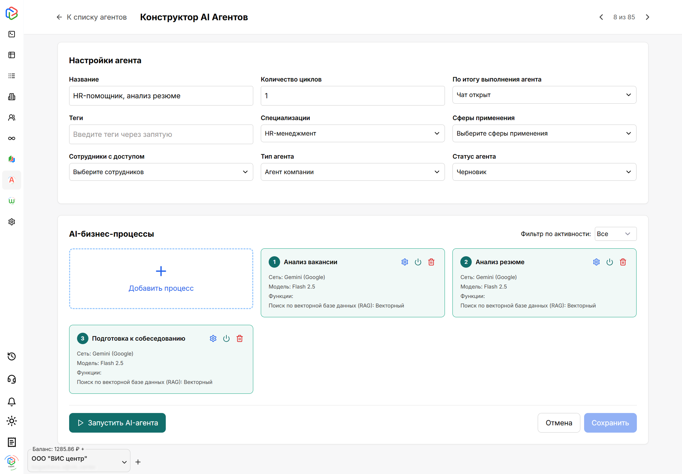
Task: Open the infinity icon in the sidebar
Action: pos(12,138)
